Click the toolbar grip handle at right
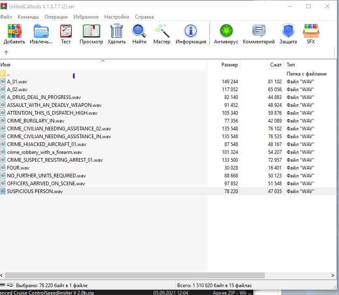 [334, 52]
